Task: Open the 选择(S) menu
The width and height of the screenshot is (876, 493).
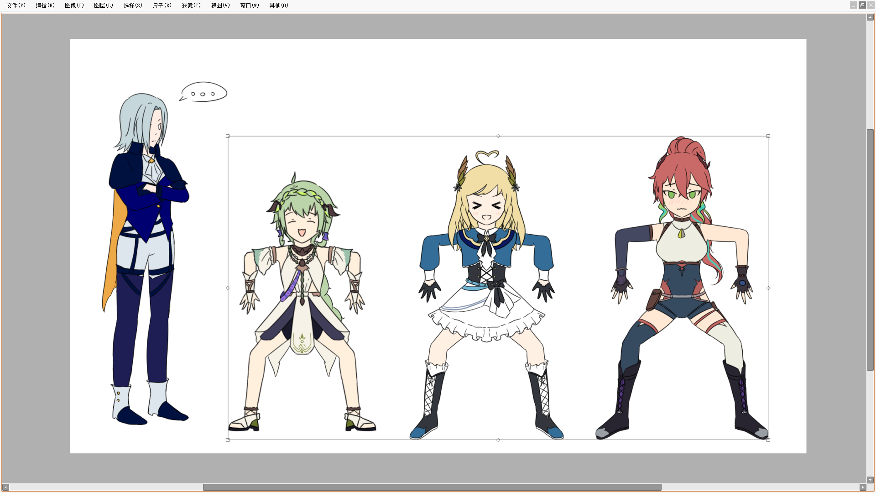Action: (x=133, y=5)
